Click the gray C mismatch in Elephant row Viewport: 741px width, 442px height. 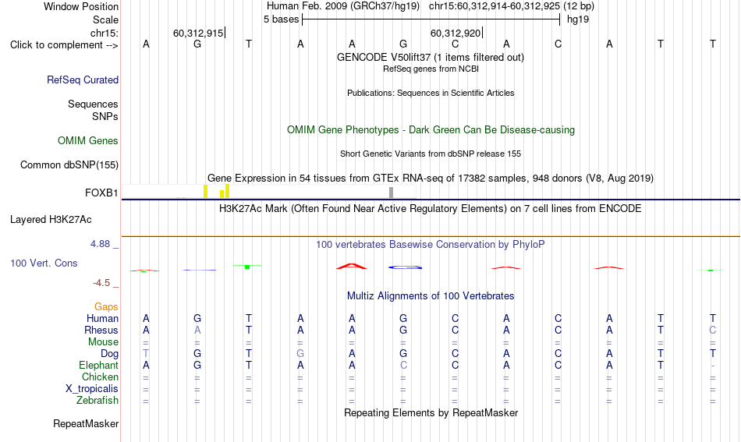pyautogui.click(x=403, y=365)
